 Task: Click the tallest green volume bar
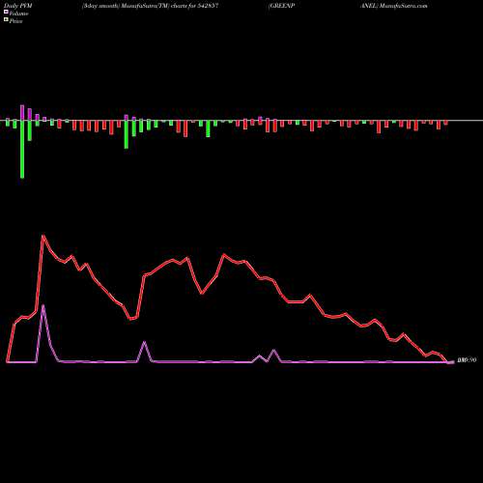pyautogui.click(x=22, y=149)
